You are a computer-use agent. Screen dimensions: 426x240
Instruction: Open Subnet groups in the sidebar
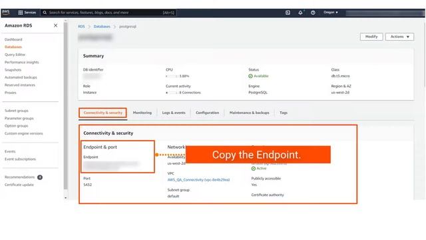coord(16,111)
